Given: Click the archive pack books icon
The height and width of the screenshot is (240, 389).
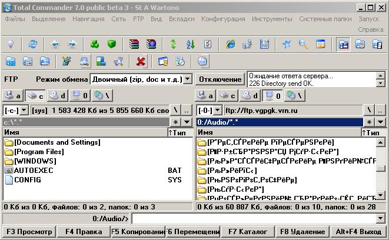Looking at the screenshot, I should [x=134, y=44].
